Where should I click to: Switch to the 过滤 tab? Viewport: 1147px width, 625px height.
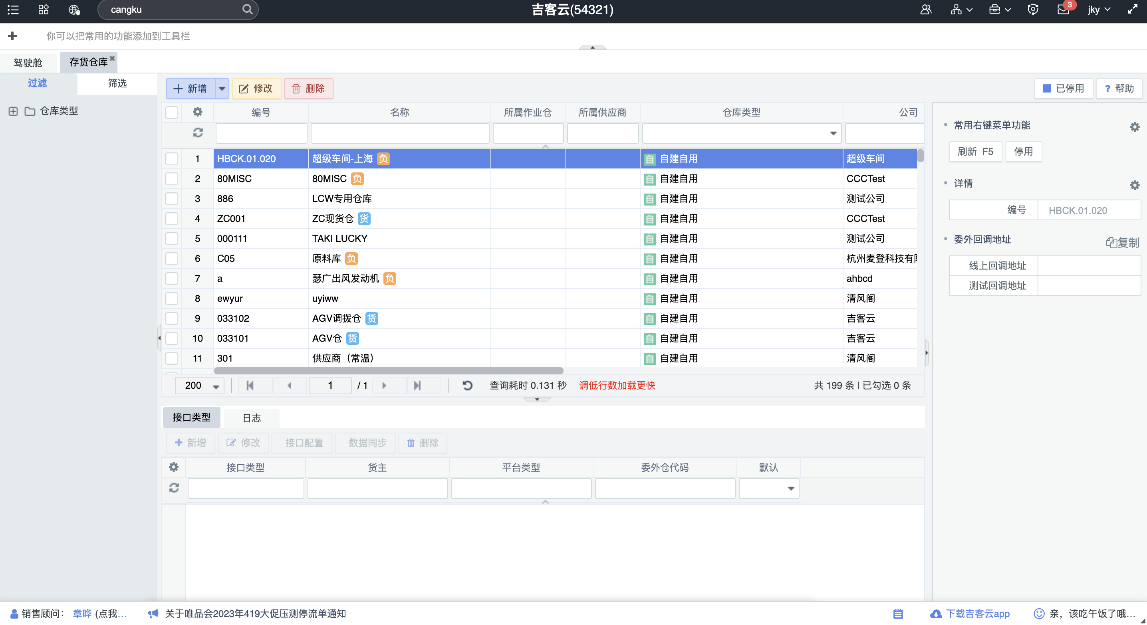[x=38, y=83]
